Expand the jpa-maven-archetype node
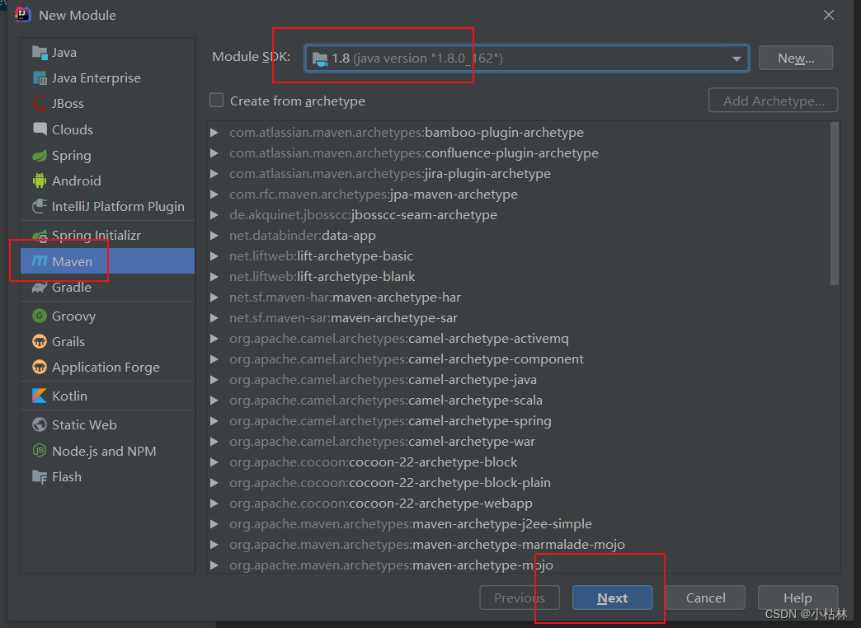 coord(214,194)
